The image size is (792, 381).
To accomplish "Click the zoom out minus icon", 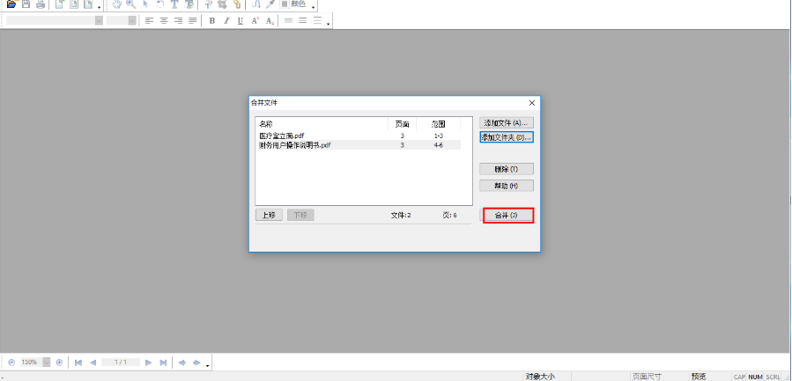I will pos(11,363).
